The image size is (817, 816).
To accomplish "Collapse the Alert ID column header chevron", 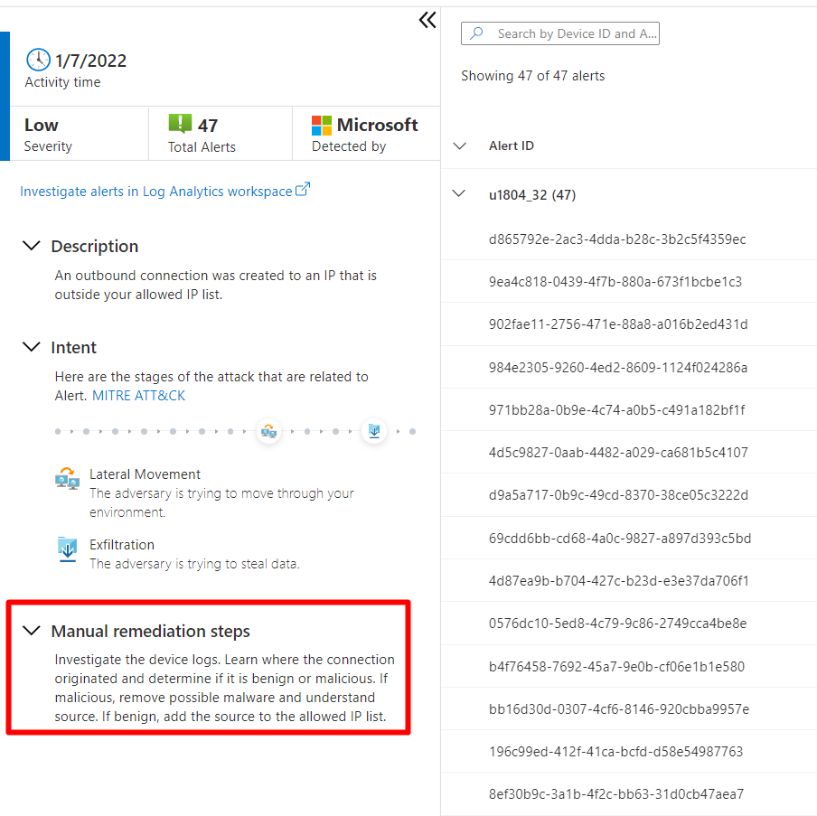I will [x=459, y=145].
